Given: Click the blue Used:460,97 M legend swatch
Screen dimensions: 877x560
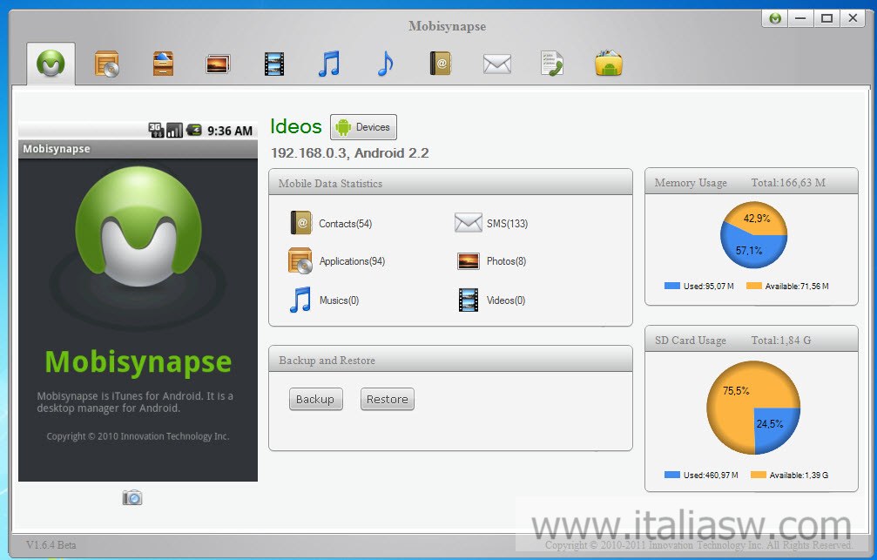Looking at the screenshot, I should (671, 475).
